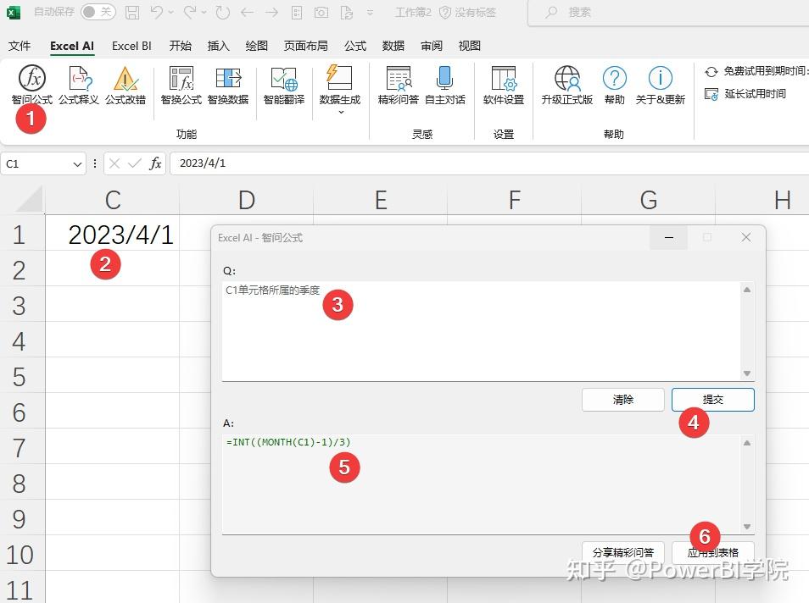Image resolution: width=809 pixels, height=603 pixels.
Task: Click the Save icon in quick access toolbar
Action: [132, 13]
